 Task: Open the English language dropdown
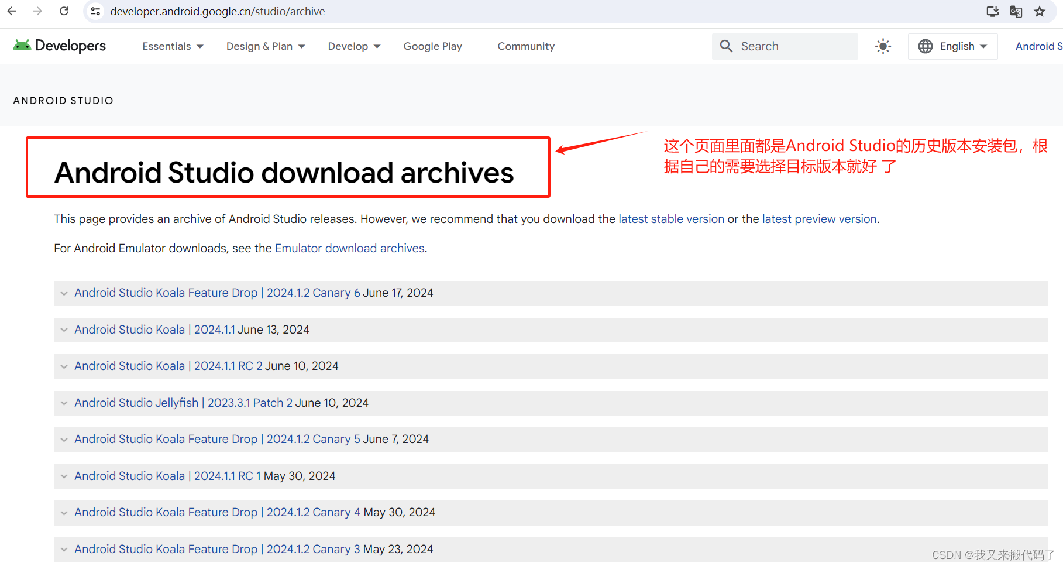click(952, 46)
